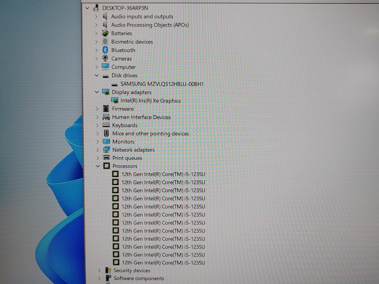379x284 pixels.
Task: Expand the Human Interface Devices category
Action: [x=97, y=117]
